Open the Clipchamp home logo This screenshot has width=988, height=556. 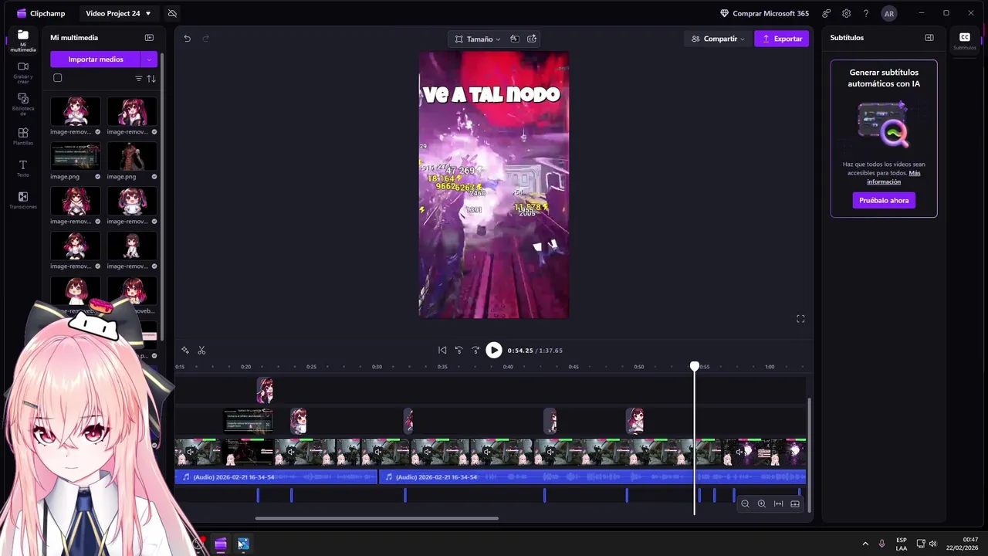40,13
